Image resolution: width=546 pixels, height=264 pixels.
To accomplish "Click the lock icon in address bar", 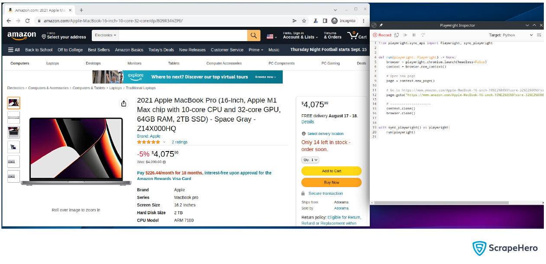I will pyautogui.click(x=39, y=21).
